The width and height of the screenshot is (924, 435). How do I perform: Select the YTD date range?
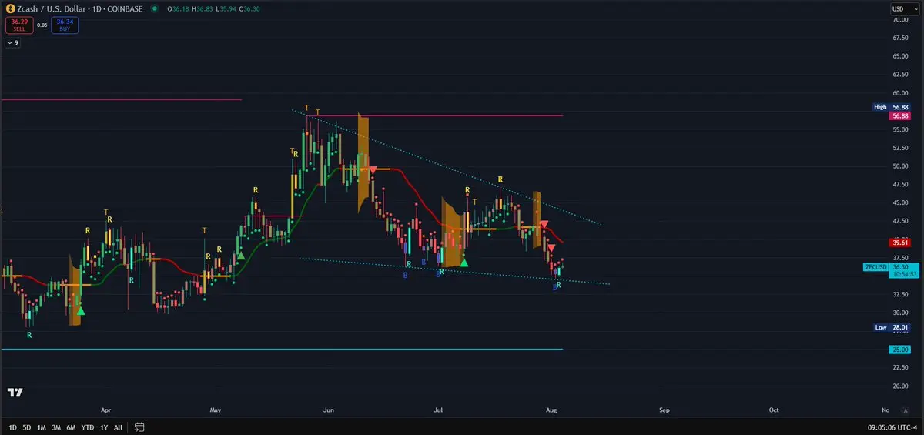coord(88,427)
